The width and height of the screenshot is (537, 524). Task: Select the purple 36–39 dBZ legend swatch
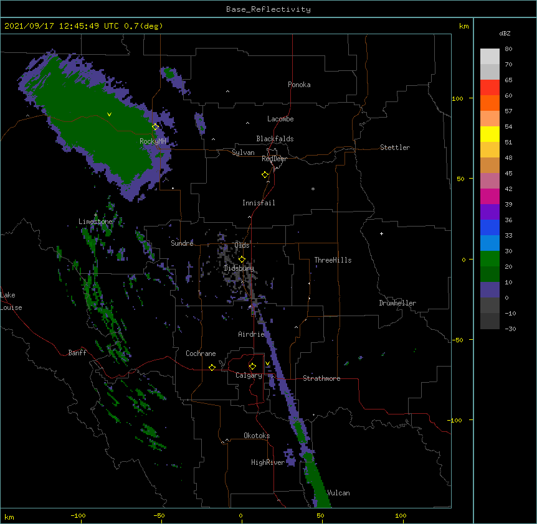click(x=490, y=212)
